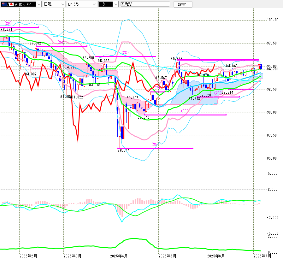Click the (35) day count label

(155, 144)
